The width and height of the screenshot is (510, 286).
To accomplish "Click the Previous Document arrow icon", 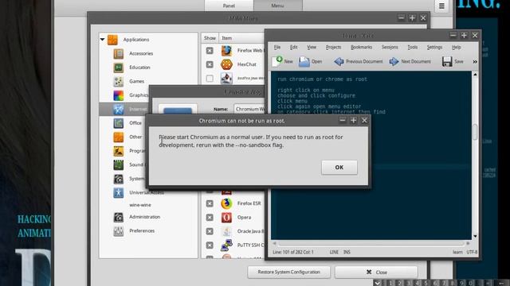I will [x=339, y=61].
